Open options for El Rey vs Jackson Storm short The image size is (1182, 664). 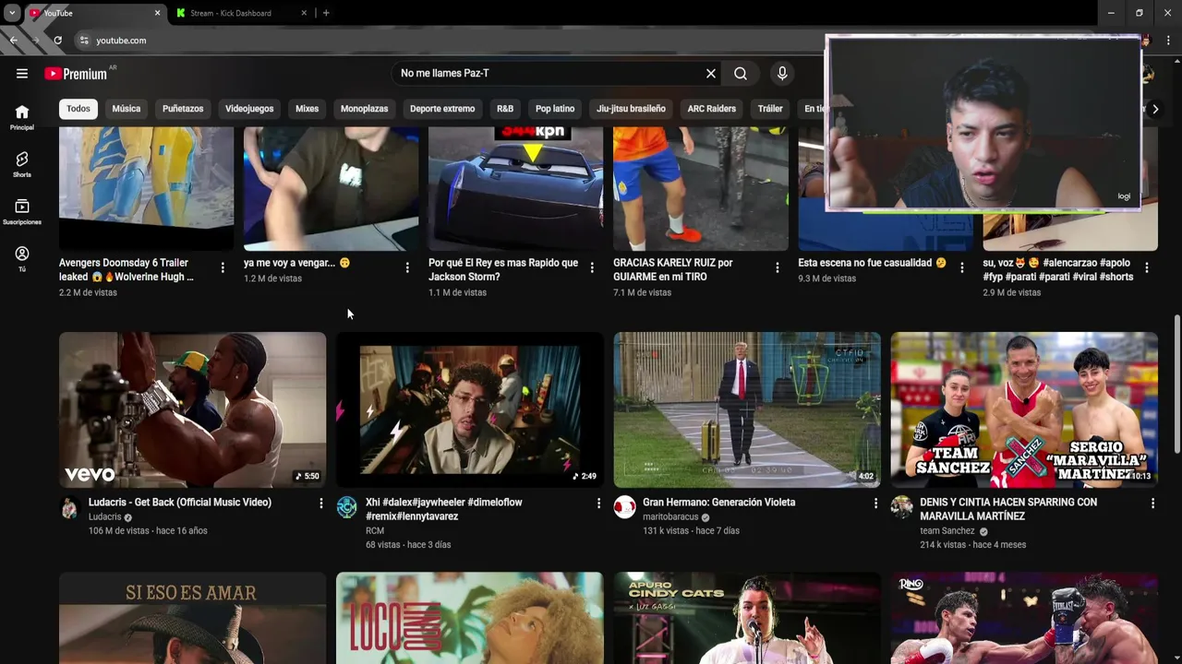pos(592,267)
